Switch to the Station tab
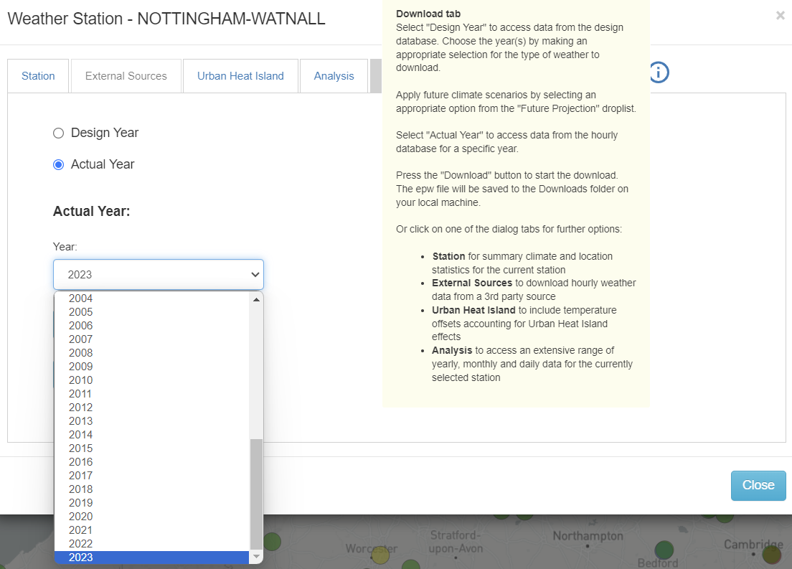 [x=38, y=76]
